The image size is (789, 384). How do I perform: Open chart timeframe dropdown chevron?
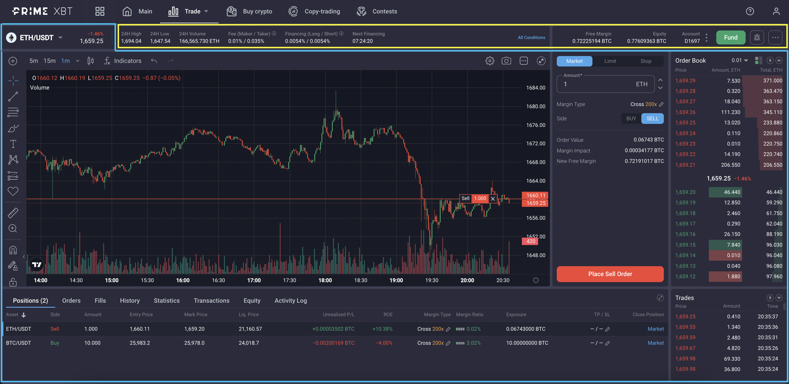[x=78, y=61]
